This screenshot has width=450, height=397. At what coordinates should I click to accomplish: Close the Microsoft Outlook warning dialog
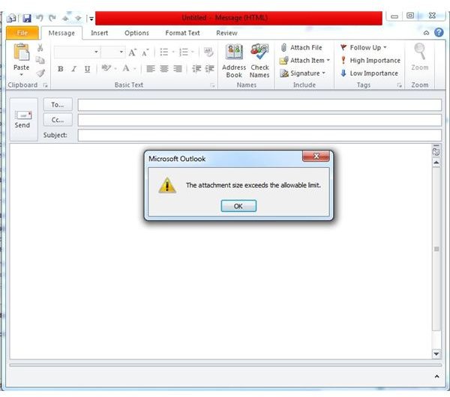click(x=316, y=156)
